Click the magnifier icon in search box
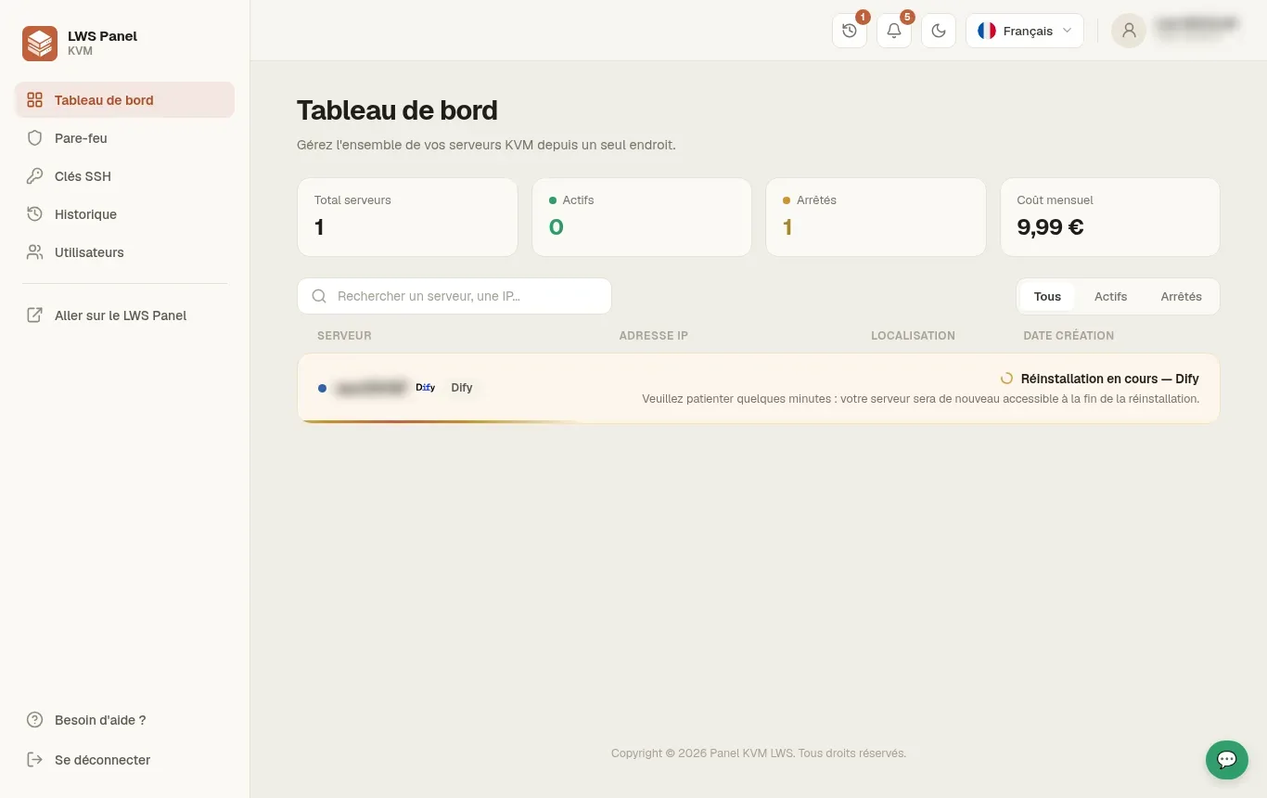1267x798 pixels. pos(319,296)
